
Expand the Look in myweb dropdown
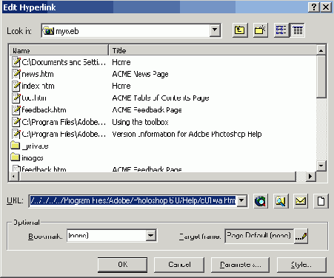tap(215, 30)
